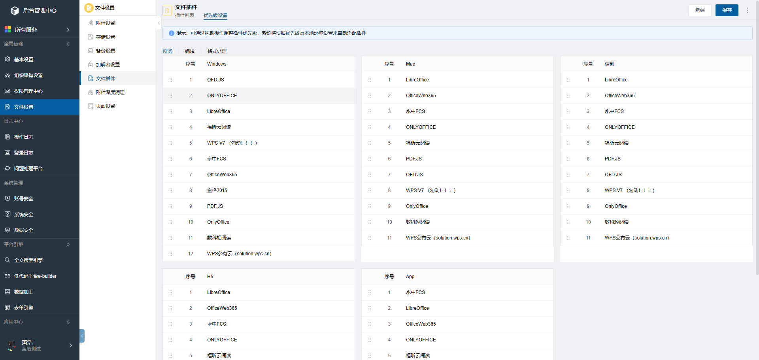Click the 附件深度清理 icon

pos(91,92)
